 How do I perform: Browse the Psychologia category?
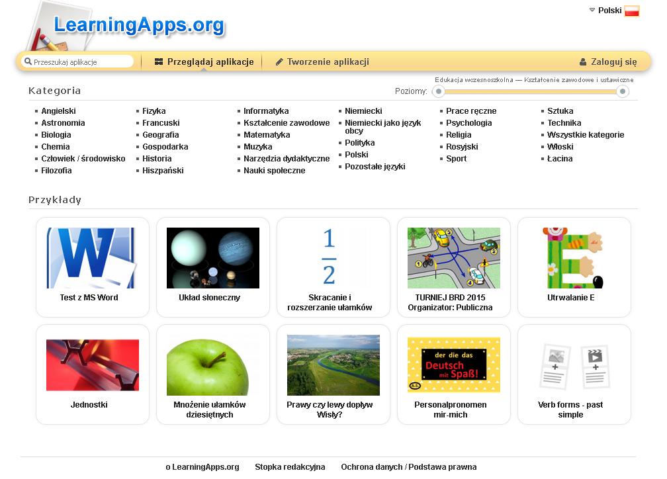click(468, 122)
